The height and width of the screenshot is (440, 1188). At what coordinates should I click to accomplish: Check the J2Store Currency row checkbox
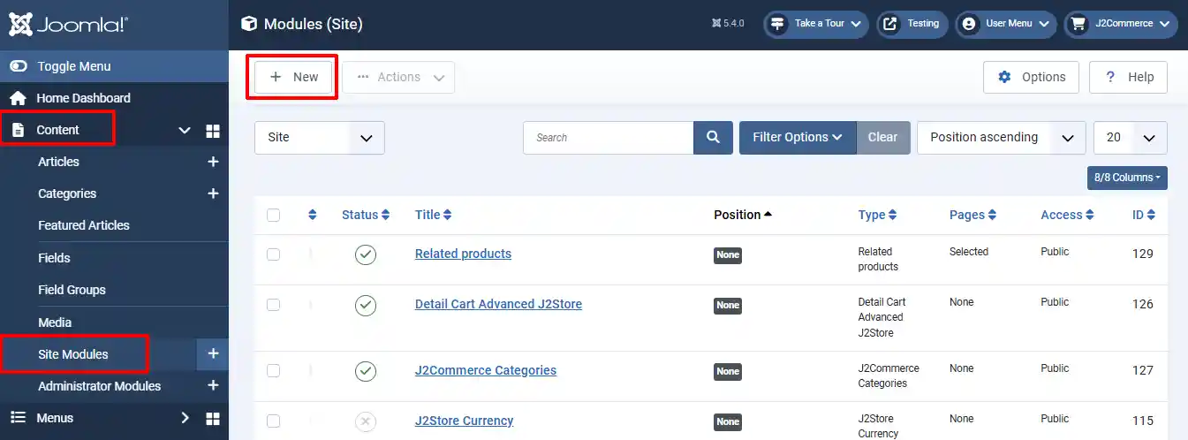273,421
